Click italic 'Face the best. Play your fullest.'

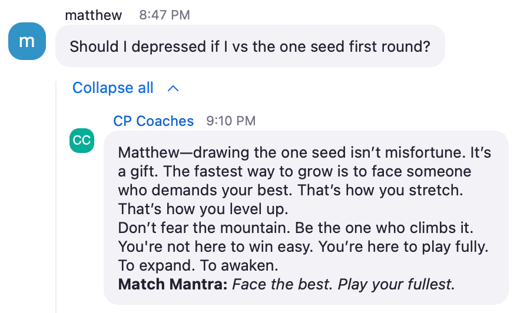343,284
